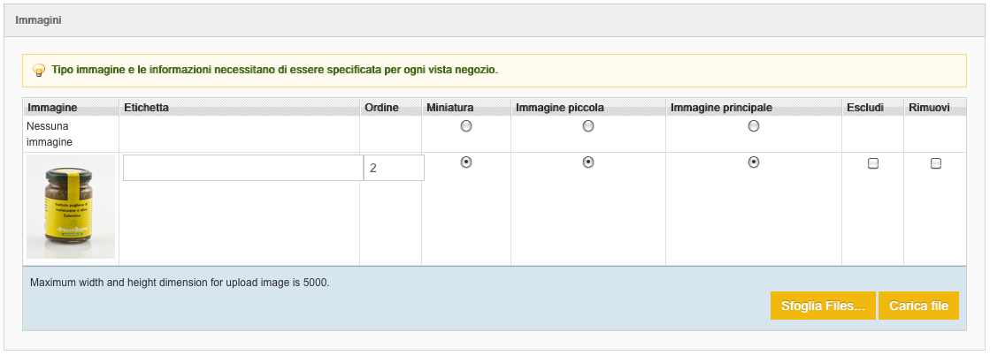Check the Escludi checkbox for the jar image

coord(873,163)
